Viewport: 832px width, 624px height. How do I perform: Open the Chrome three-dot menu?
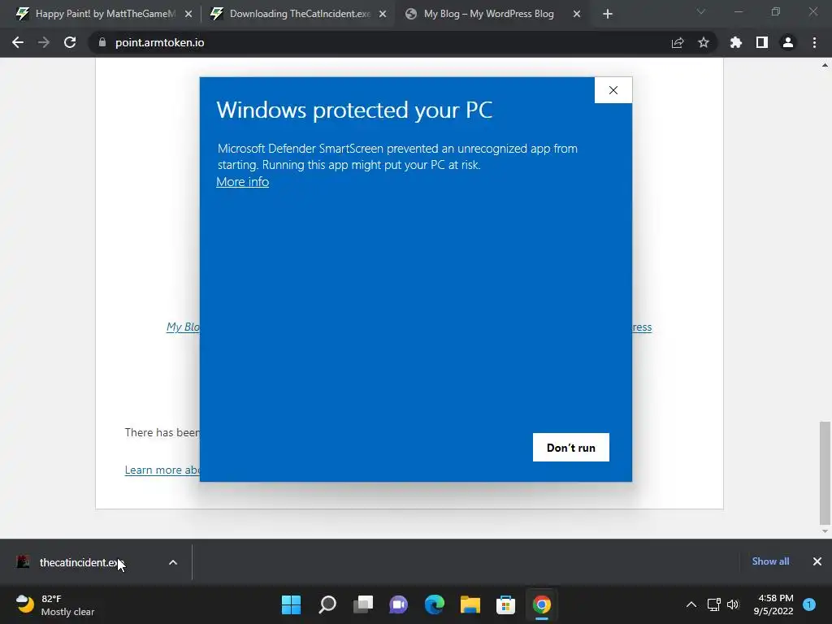[x=814, y=42]
